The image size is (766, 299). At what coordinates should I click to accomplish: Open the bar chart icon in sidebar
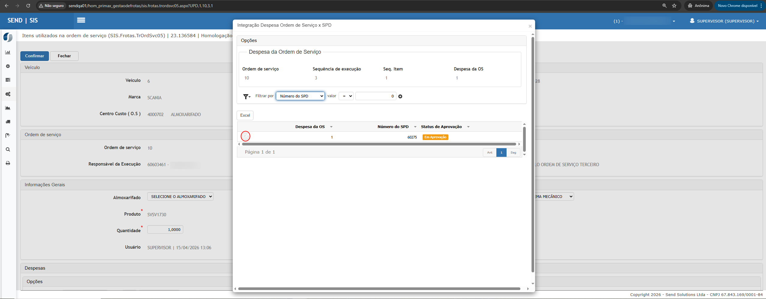click(x=8, y=52)
